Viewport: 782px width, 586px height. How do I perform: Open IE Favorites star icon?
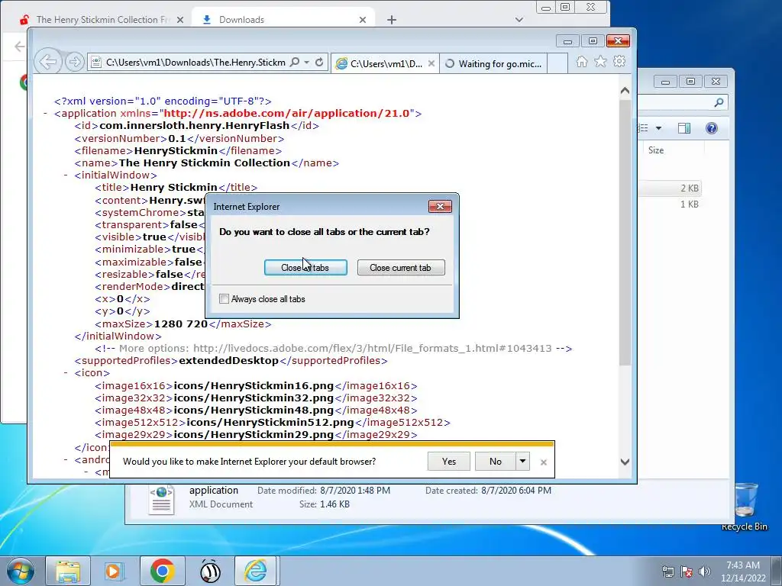click(x=600, y=61)
